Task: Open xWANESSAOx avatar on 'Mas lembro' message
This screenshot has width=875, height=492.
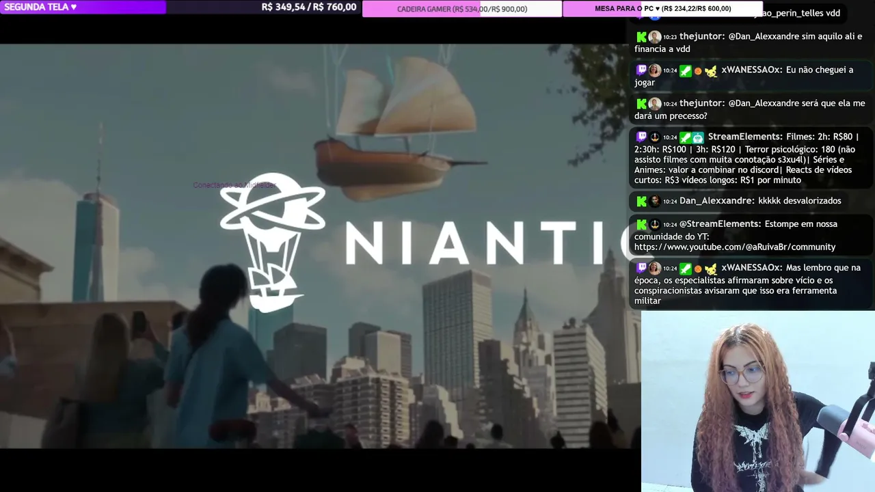Action: tap(654, 269)
